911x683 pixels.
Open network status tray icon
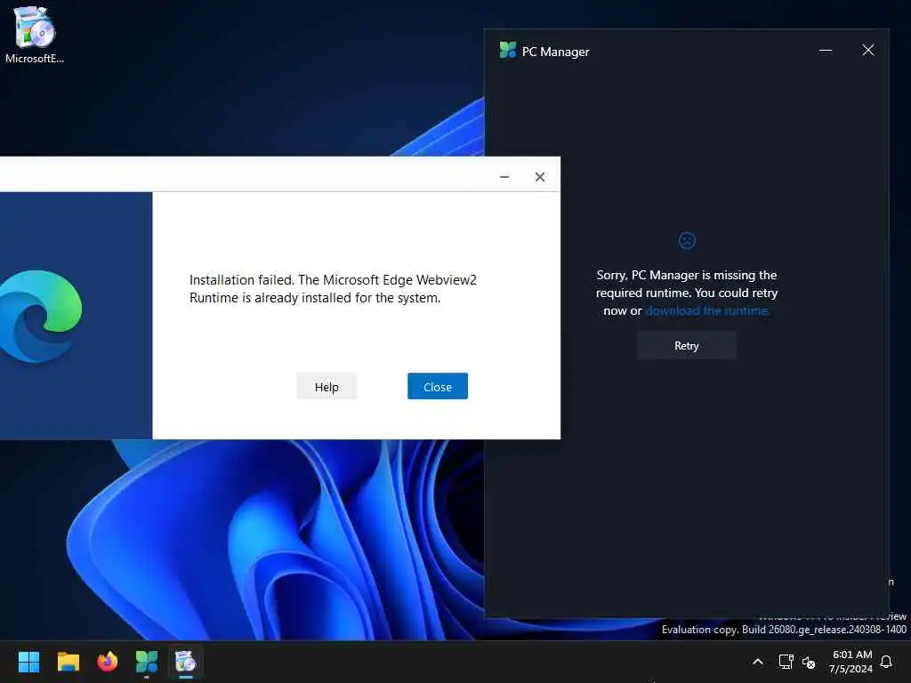click(786, 662)
